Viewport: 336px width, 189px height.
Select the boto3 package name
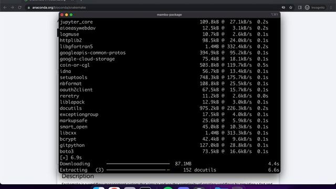pyautogui.click(x=67, y=152)
